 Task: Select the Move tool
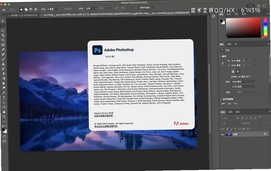(3, 21)
